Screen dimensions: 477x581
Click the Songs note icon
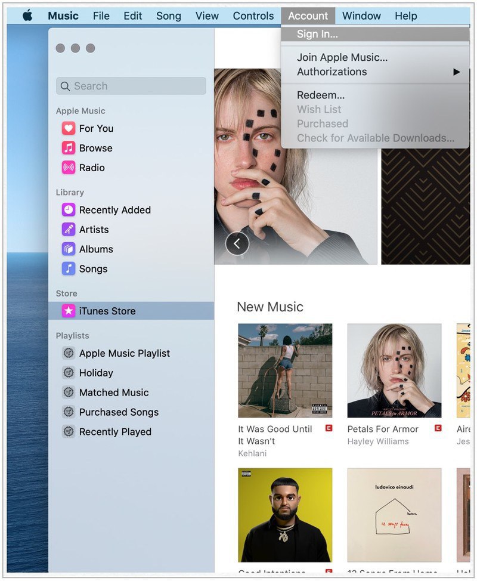click(69, 269)
